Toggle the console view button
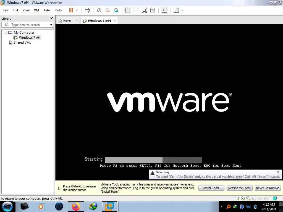The image size is (283, 212). 164,10
